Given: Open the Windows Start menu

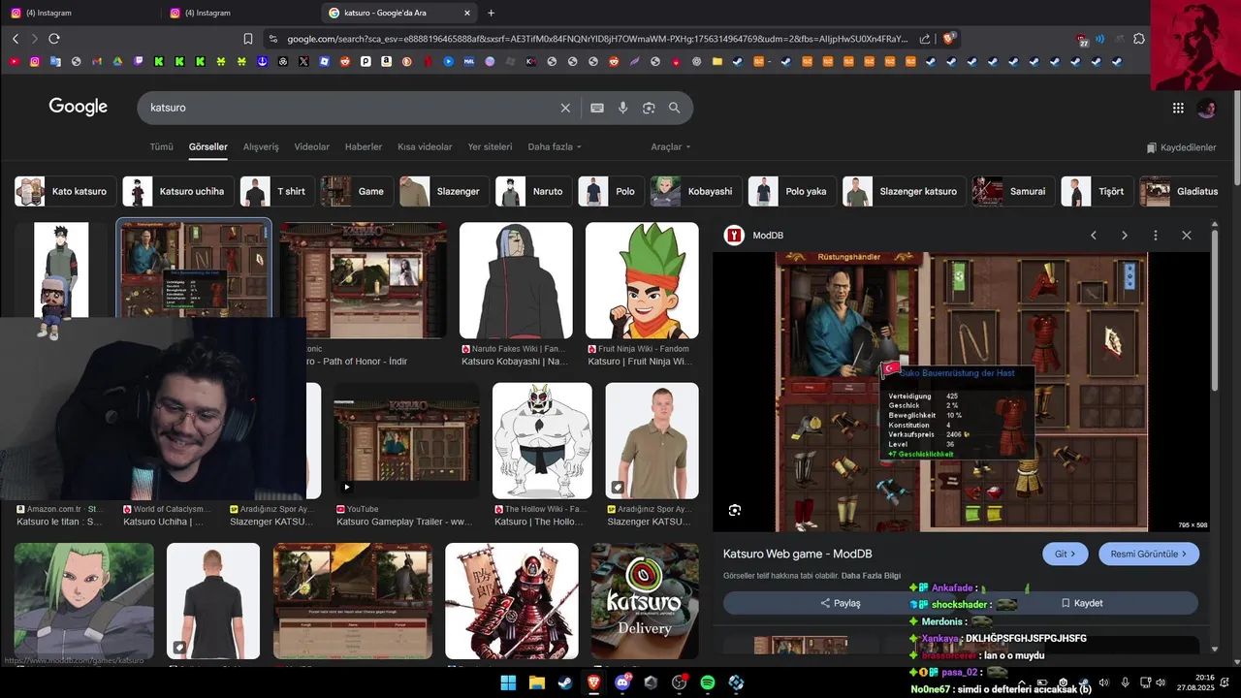Looking at the screenshot, I should tap(508, 682).
